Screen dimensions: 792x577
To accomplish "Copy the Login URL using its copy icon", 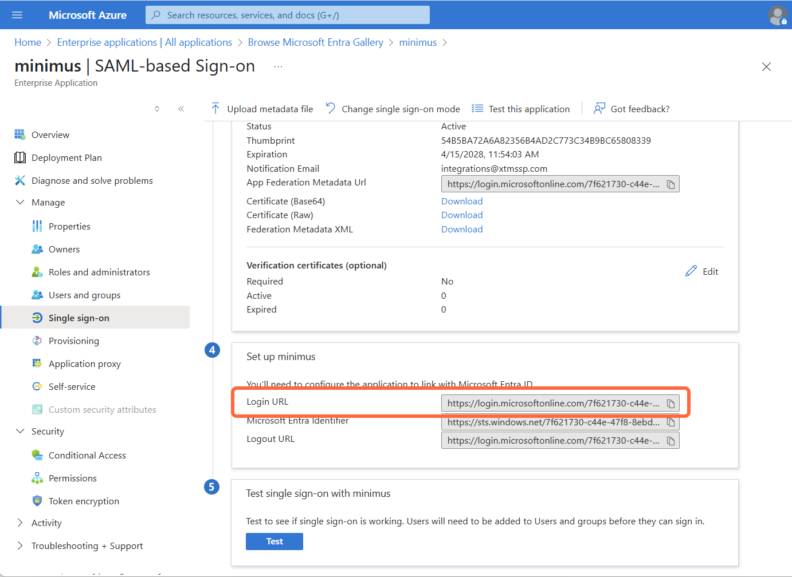I will 671,403.
